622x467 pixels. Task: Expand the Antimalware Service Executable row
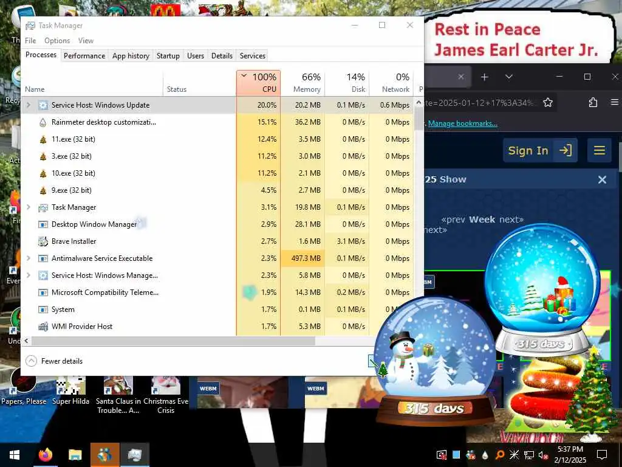click(29, 258)
